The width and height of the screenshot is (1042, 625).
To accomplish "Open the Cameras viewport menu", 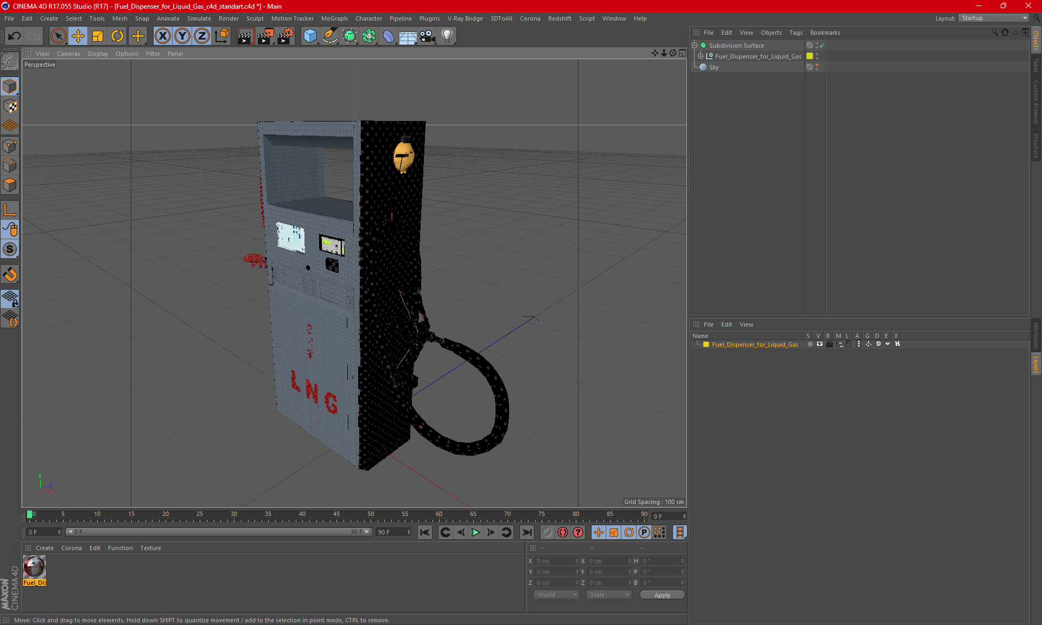I will coord(68,54).
